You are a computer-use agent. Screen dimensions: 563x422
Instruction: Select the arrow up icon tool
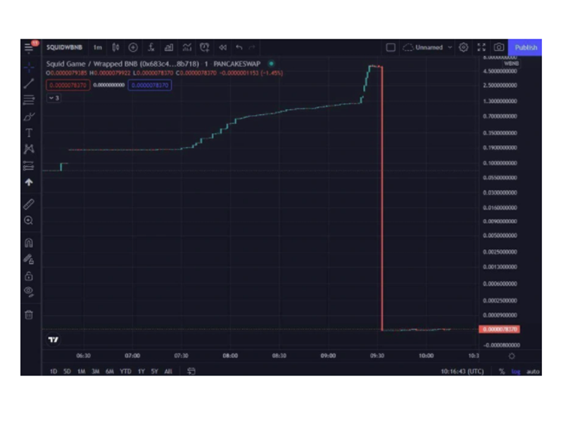(x=29, y=182)
